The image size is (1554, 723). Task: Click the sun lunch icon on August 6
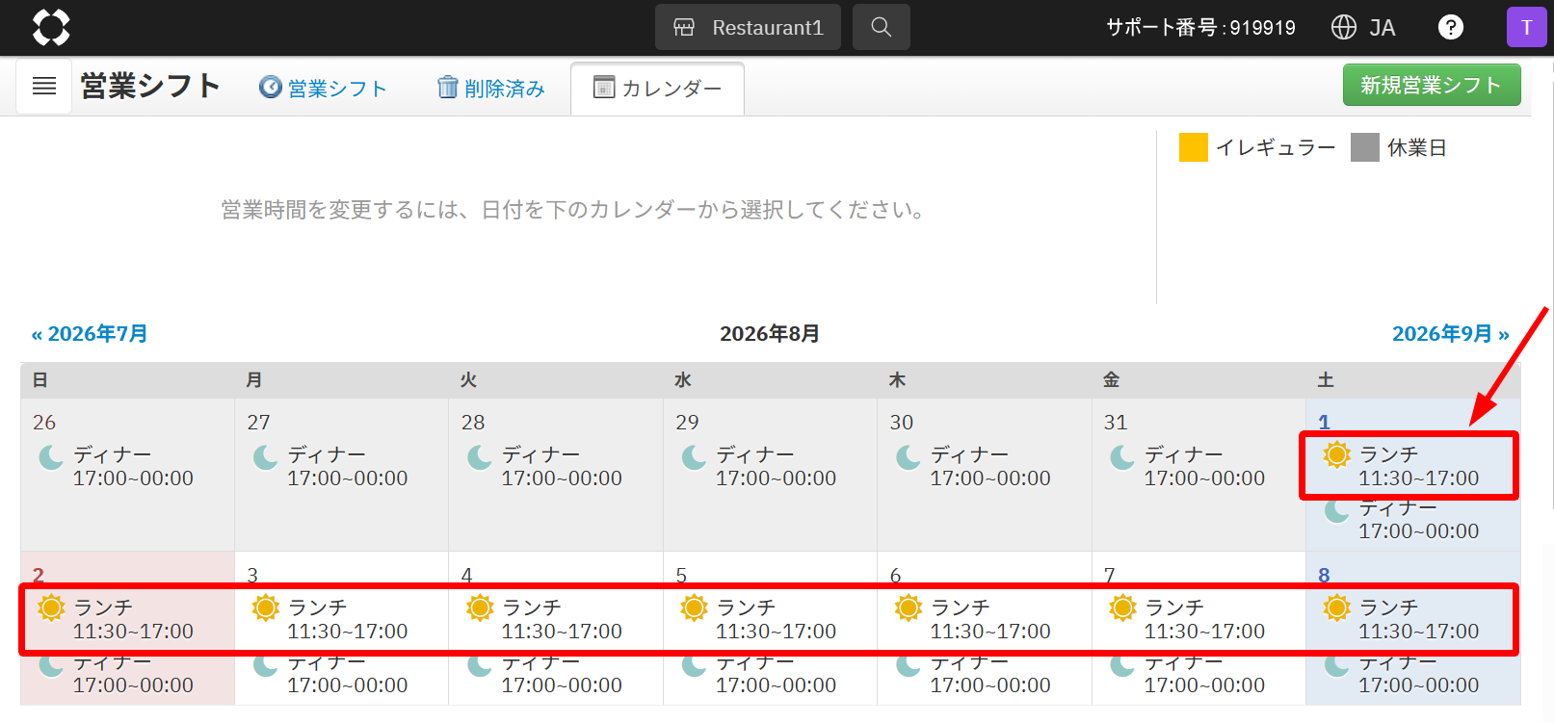coord(908,607)
